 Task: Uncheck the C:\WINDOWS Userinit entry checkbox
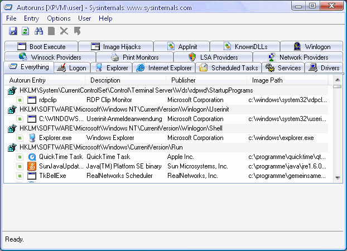20,119
